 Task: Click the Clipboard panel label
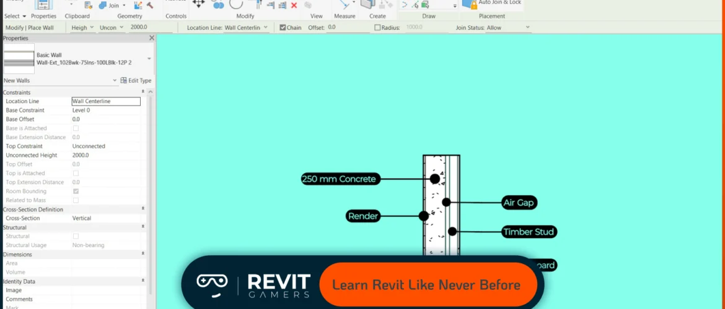(x=77, y=16)
